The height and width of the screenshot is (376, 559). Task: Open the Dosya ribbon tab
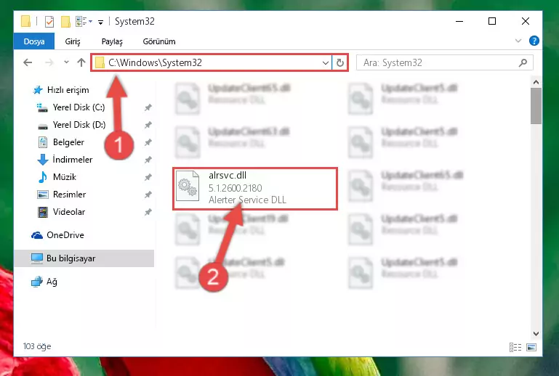(x=34, y=41)
